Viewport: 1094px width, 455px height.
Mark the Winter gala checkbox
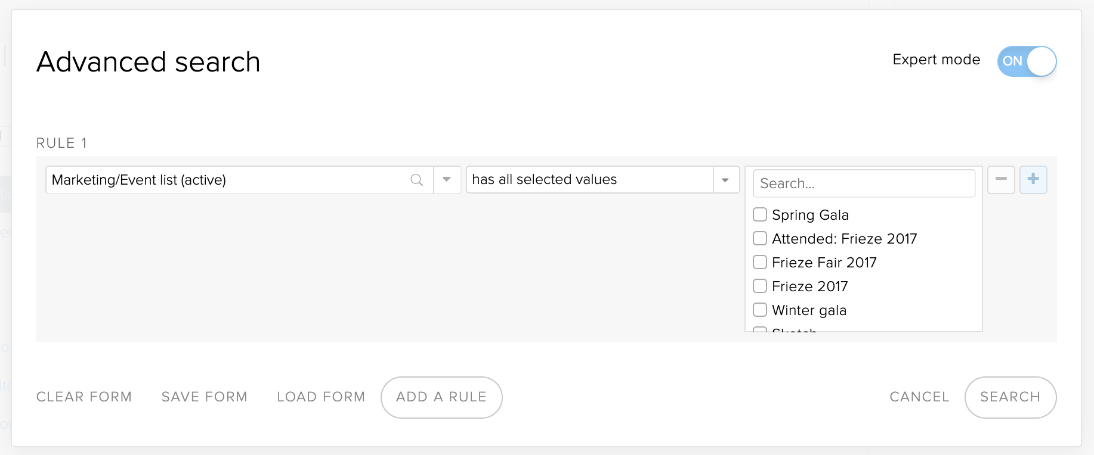760,310
